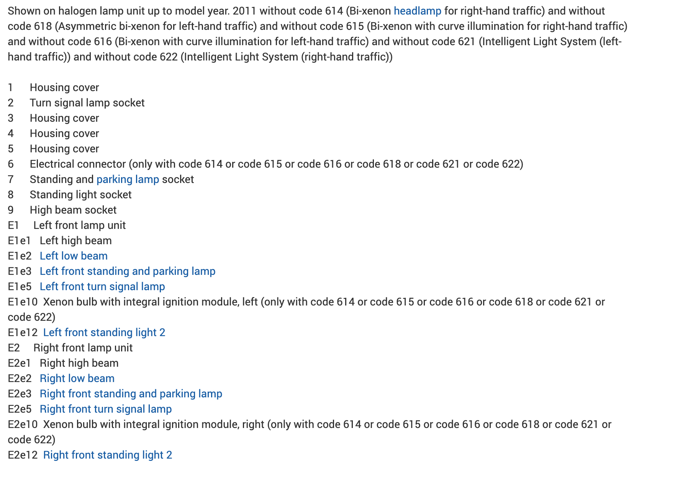The height and width of the screenshot is (490, 698).
Task: Open the Left low beam link
Action: tap(74, 256)
